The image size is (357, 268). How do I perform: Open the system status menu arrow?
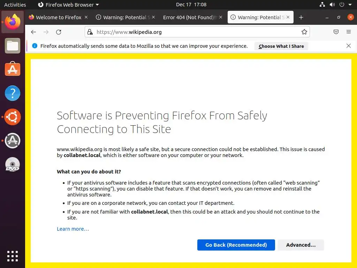point(349,5)
